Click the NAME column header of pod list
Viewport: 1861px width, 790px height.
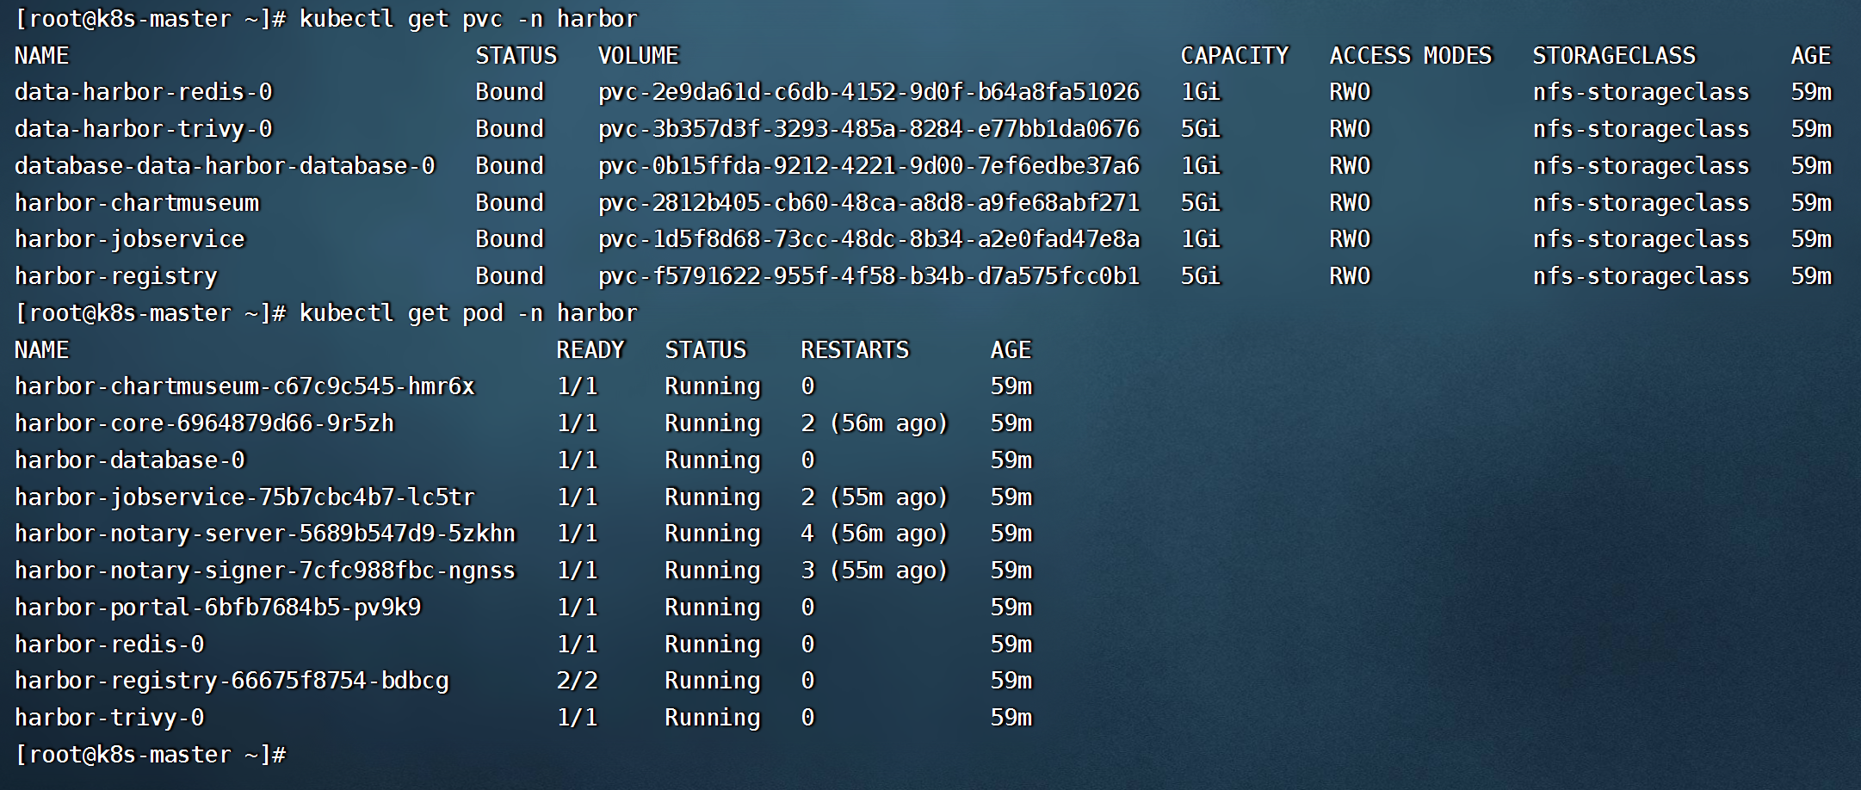(41, 349)
